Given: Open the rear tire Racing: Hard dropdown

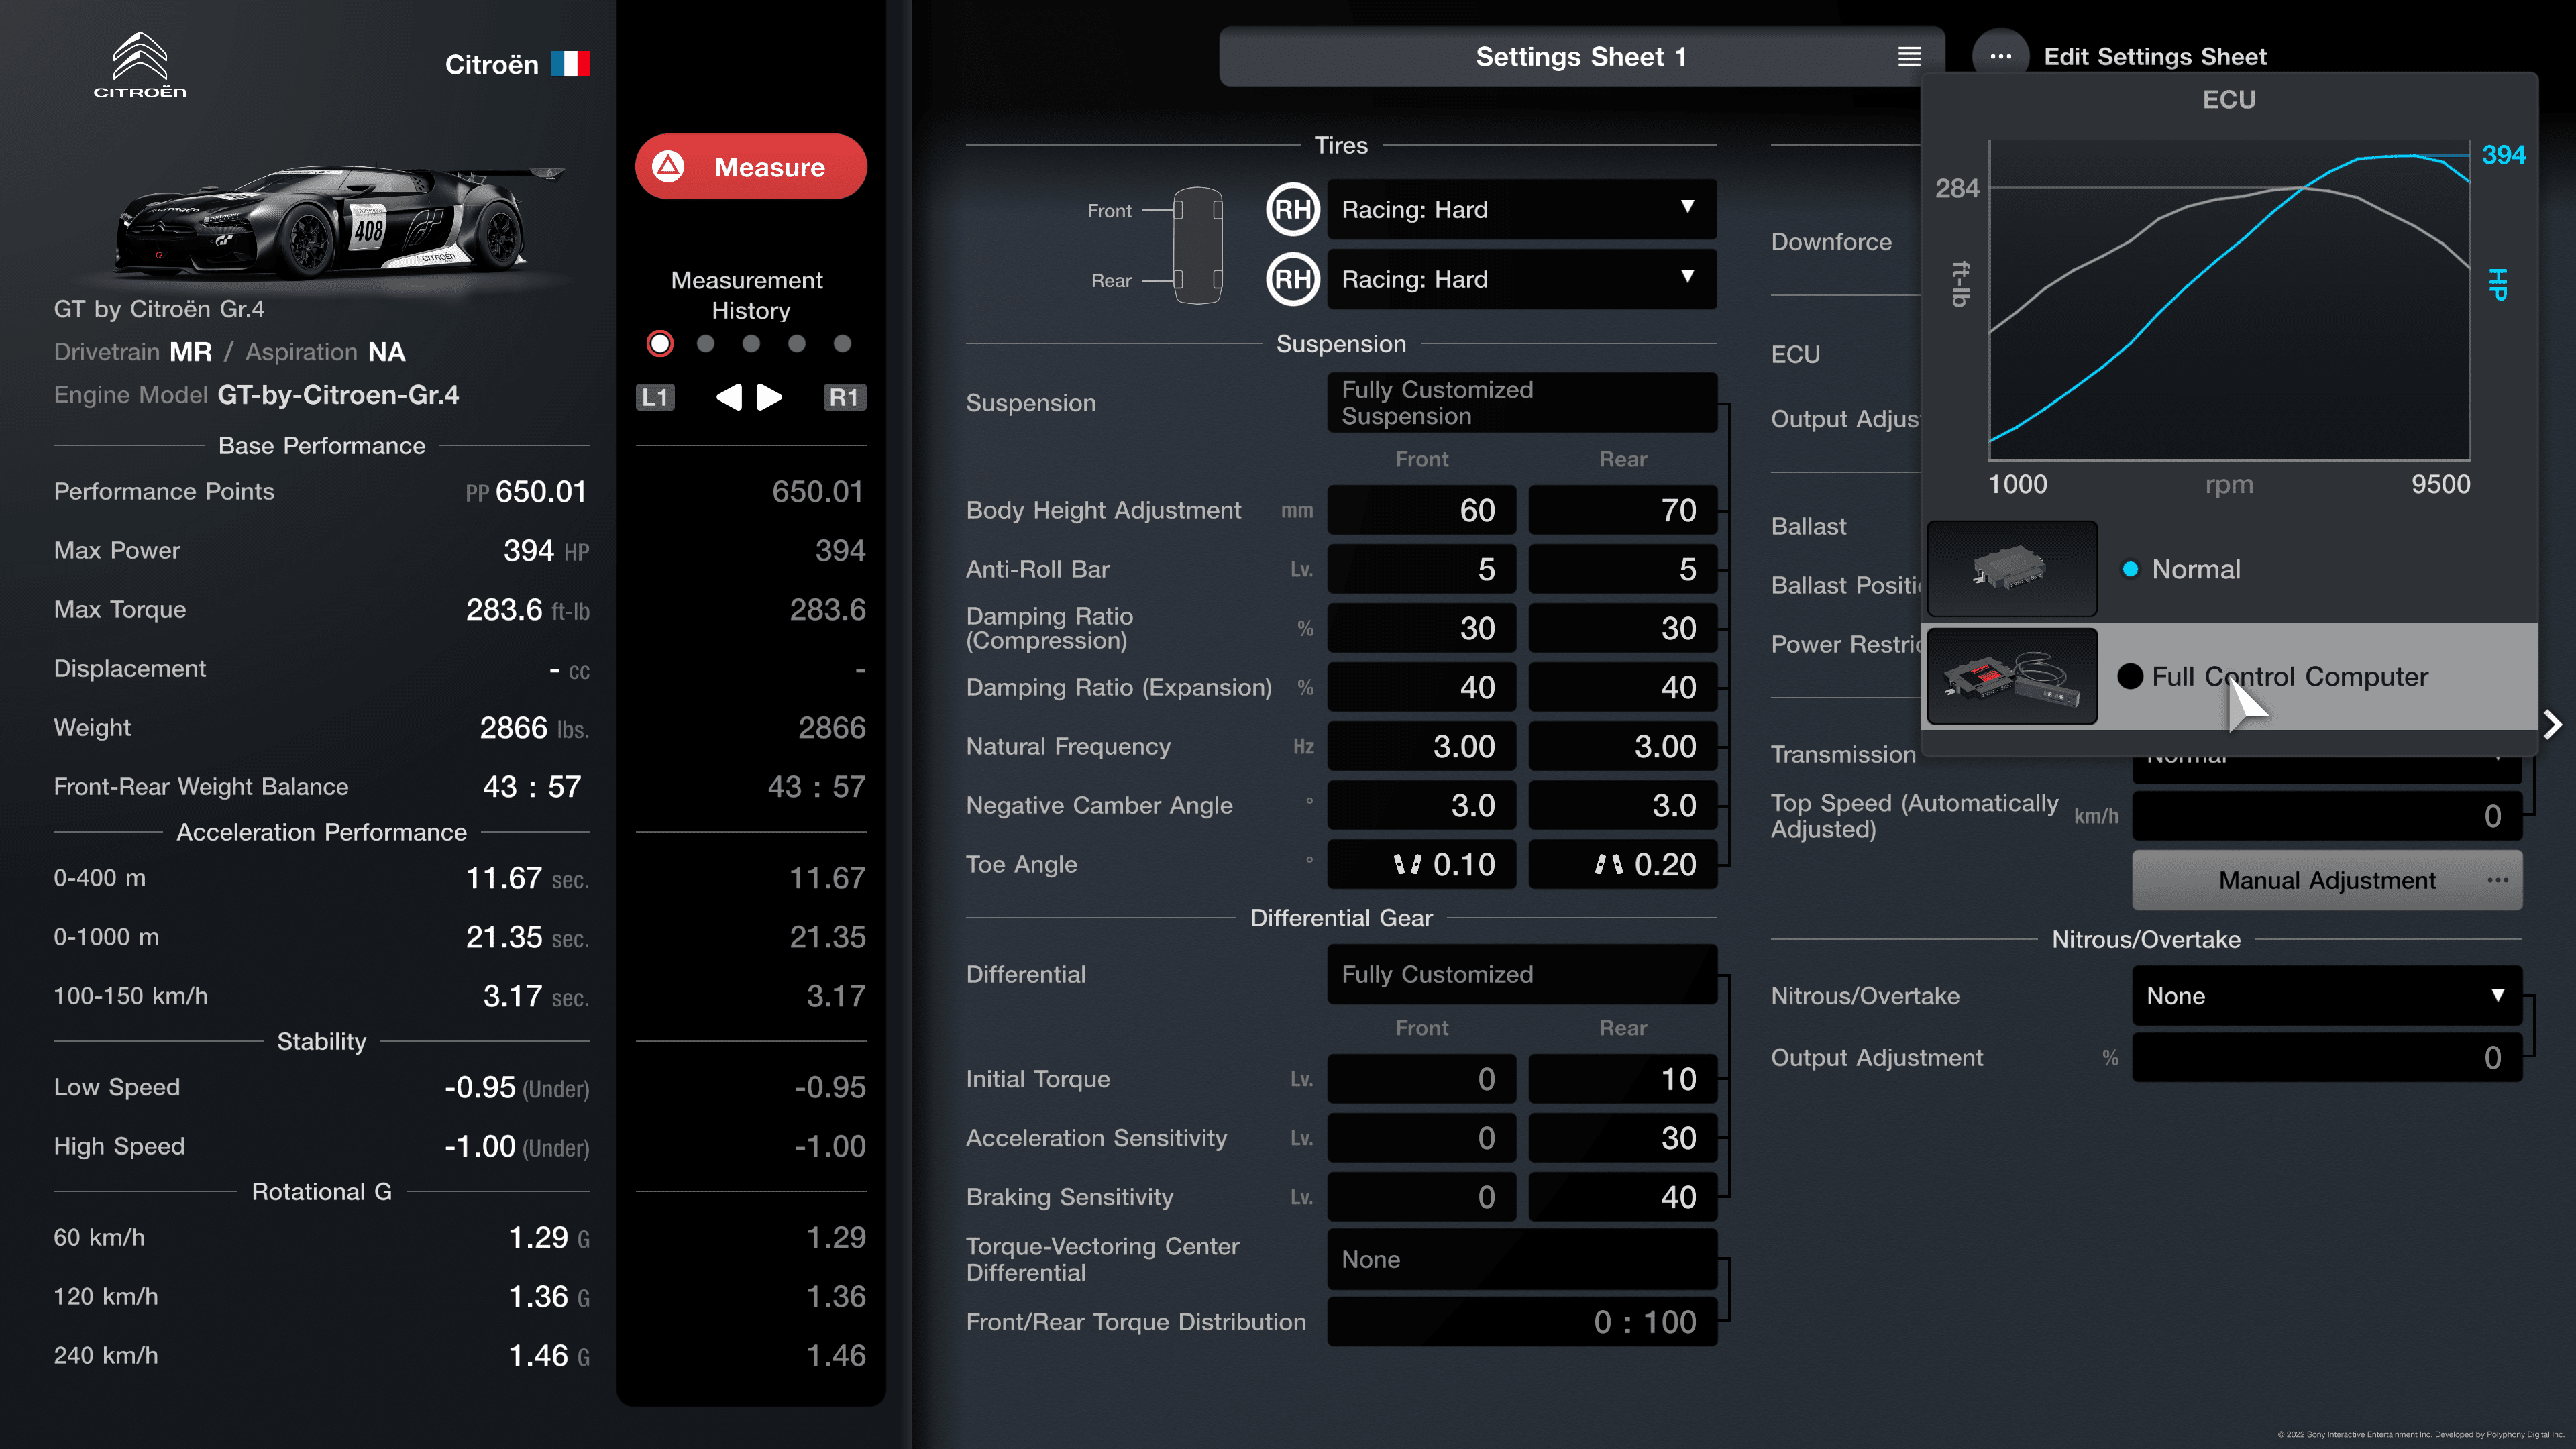Looking at the screenshot, I should [1521, 279].
